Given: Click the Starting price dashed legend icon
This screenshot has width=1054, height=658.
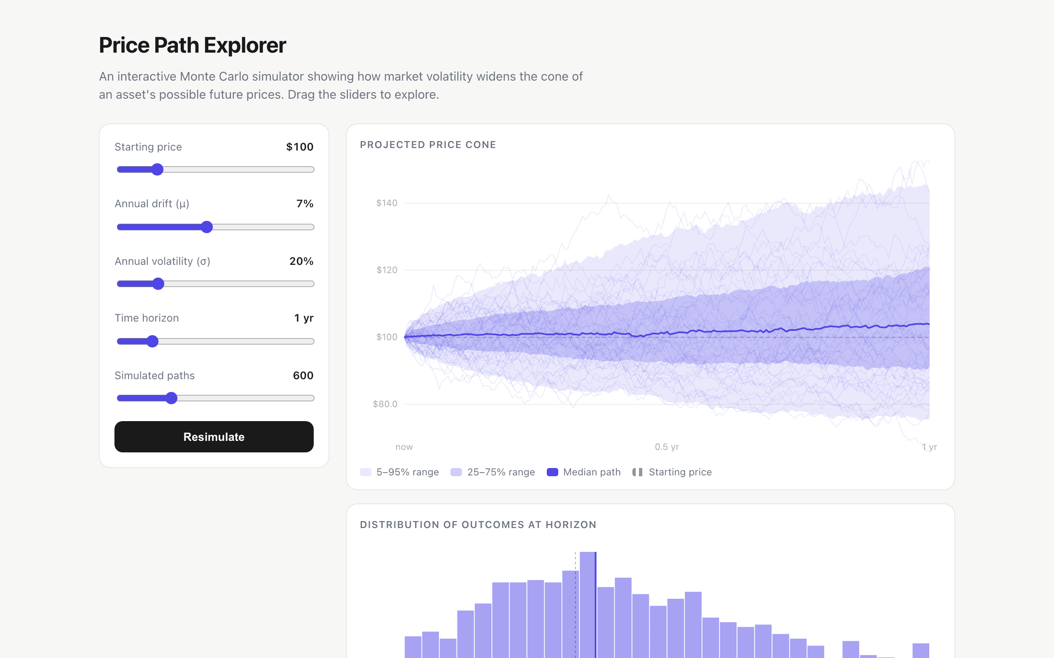Looking at the screenshot, I should tap(638, 472).
